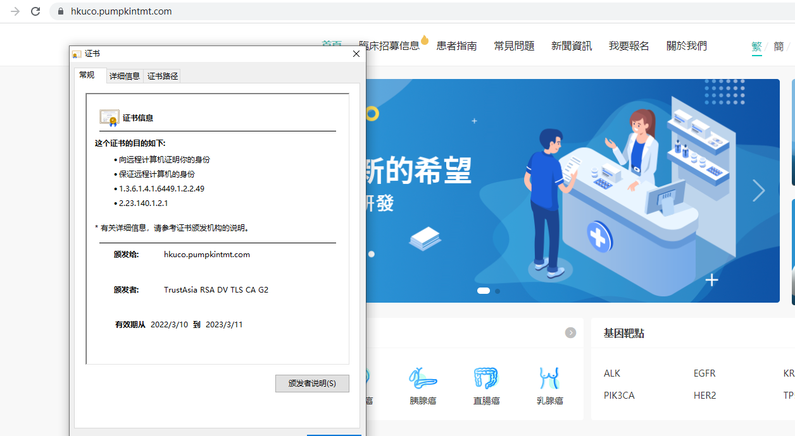
Task: Open the 证书路径 tab
Action: click(x=163, y=76)
